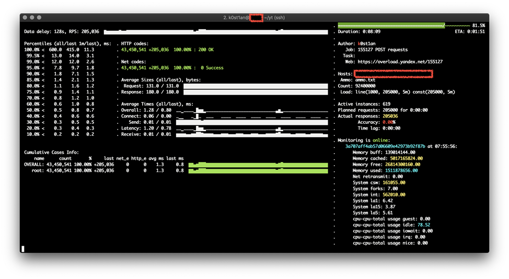Screen dimensions: 509x279
Task: Click the 'System forks: 7.00' line
Action: click(375, 189)
